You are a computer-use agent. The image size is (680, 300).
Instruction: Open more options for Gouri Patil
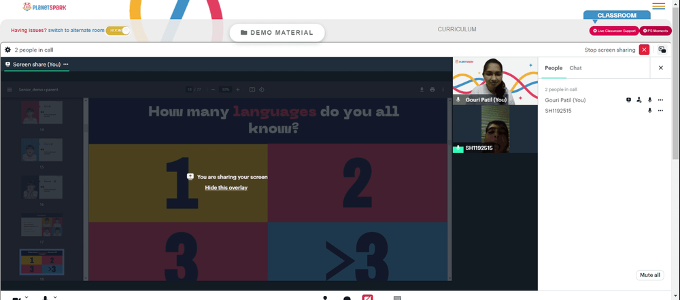[660, 100]
